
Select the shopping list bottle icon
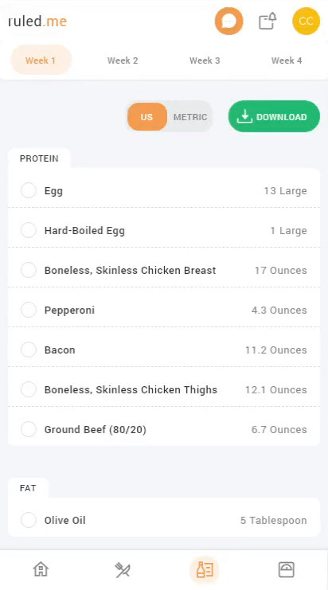coord(205,569)
